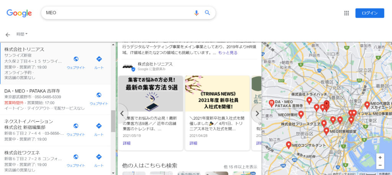Click the blue search magnifier icon
The image size is (392, 175).
click(x=207, y=13)
